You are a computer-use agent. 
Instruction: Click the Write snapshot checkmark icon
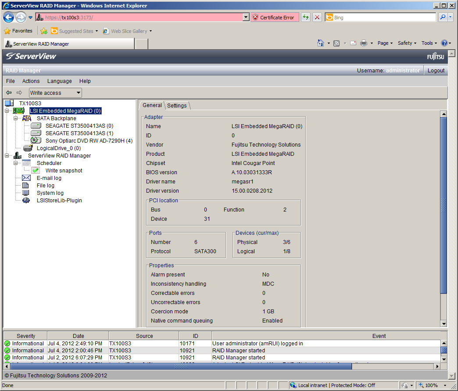coord(36,170)
